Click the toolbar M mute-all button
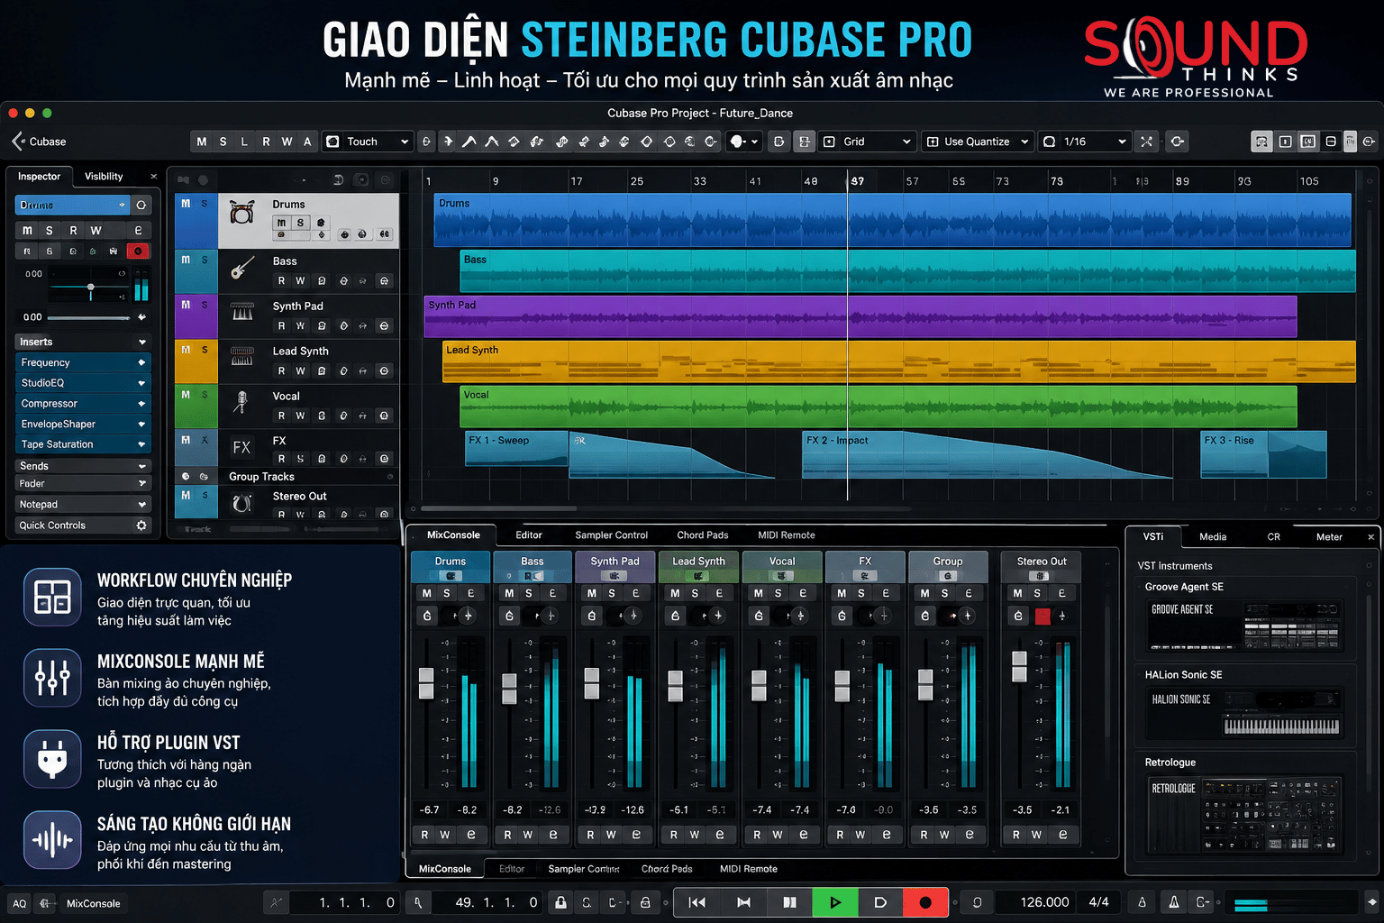Screen dimensions: 1384x923 (202, 142)
